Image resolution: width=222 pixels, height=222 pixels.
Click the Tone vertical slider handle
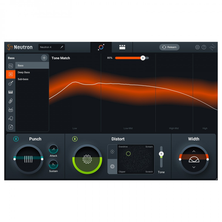coord(161,154)
